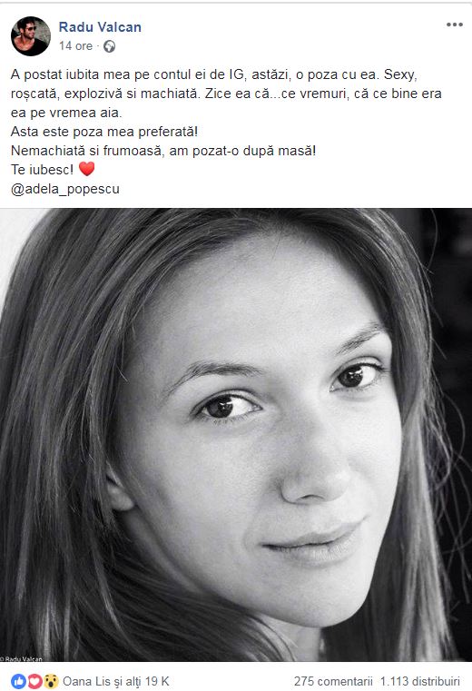The width and height of the screenshot is (472, 691).
Task: Click the red heart emoji in the post
Action: [x=87, y=169]
